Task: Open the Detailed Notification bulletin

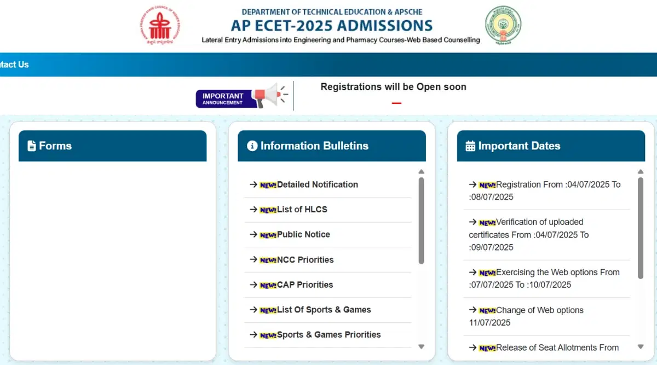Action: click(318, 184)
